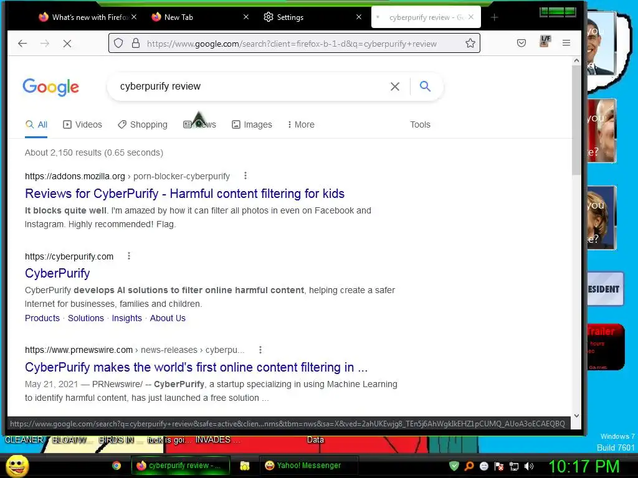The width and height of the screenshot is (638, 478).
Task: Open the Insights sitelink
Action: (x=127, y=318)
